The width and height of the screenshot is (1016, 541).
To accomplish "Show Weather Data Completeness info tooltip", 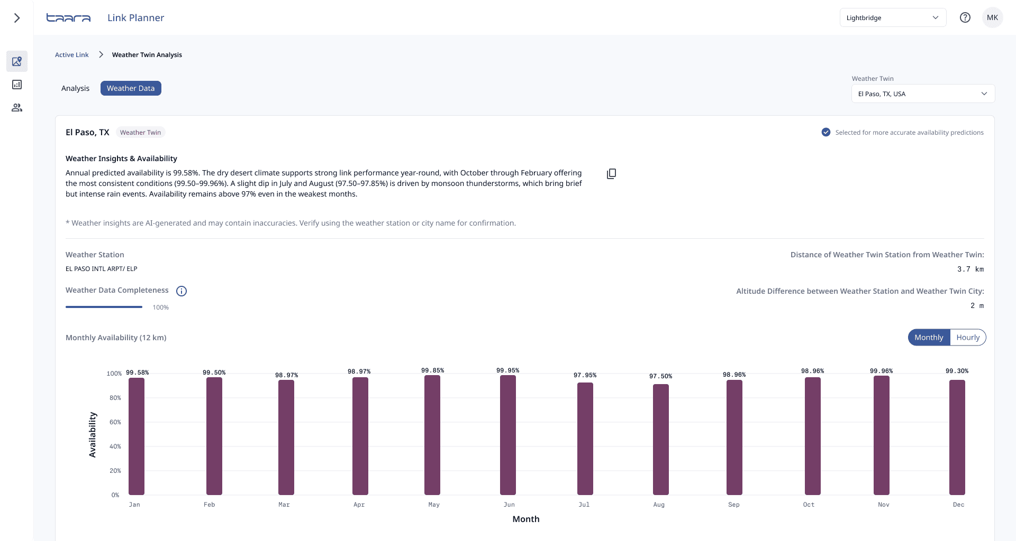I will pos(182,291).
